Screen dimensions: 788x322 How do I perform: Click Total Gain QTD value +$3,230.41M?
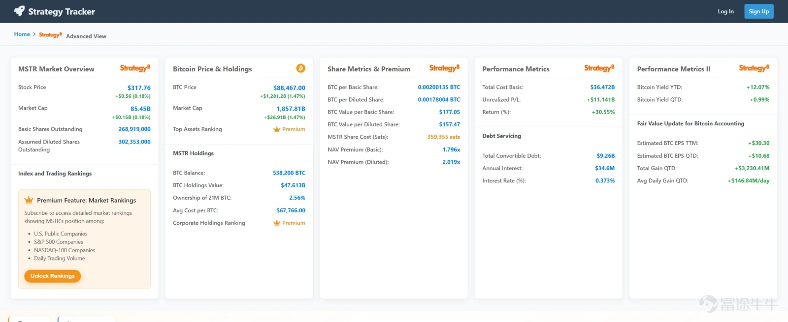tap(752, 168)
